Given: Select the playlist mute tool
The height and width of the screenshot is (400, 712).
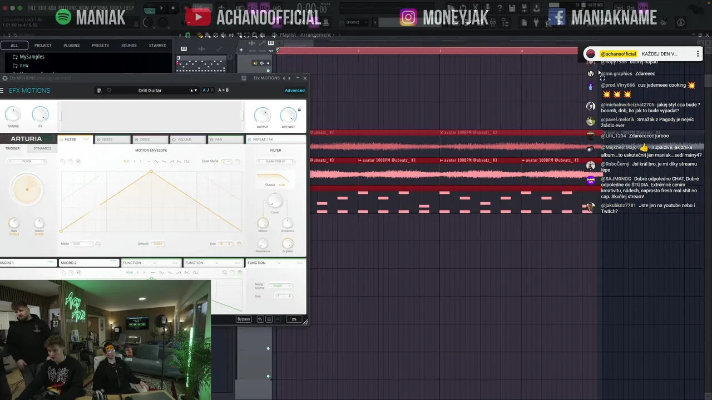Looking at the screenshot, I should coord(224,35).
